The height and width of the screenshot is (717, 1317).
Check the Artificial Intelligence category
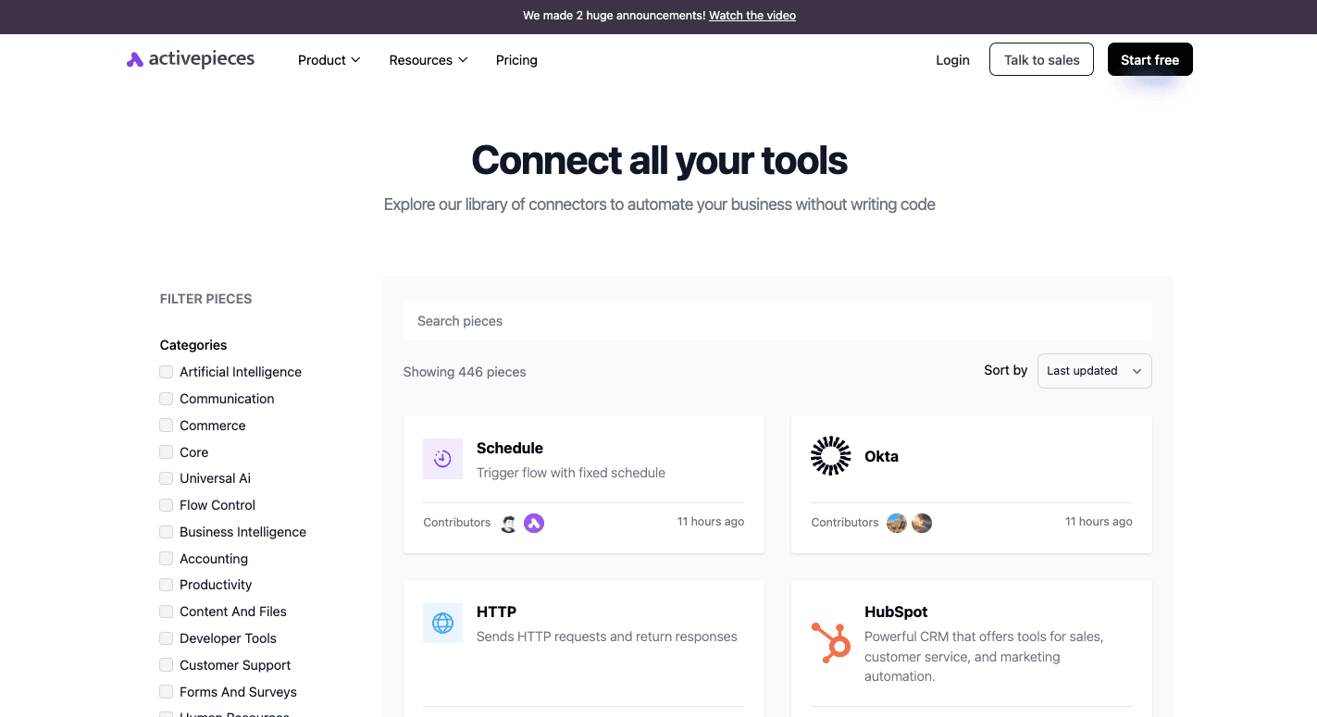click(167, 372)
